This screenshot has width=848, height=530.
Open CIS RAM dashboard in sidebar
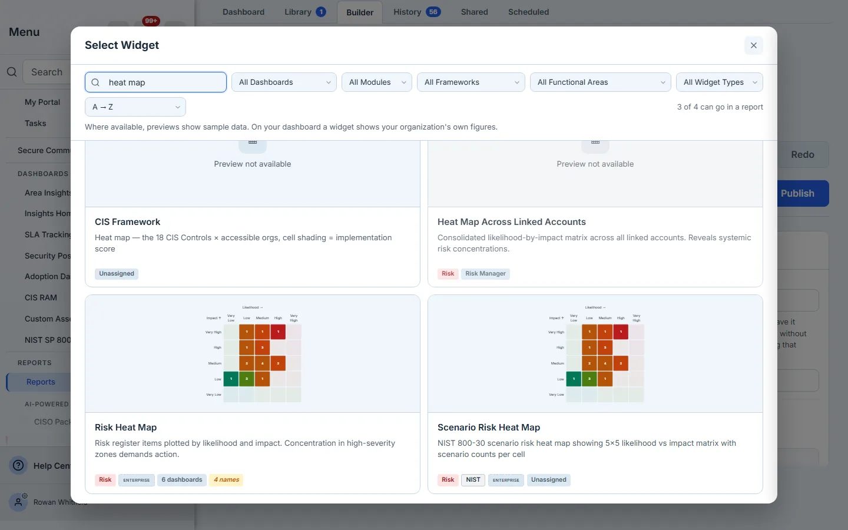(41, 297)
